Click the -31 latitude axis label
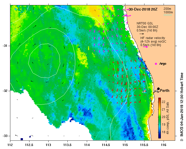 click(x=5, y=46)
